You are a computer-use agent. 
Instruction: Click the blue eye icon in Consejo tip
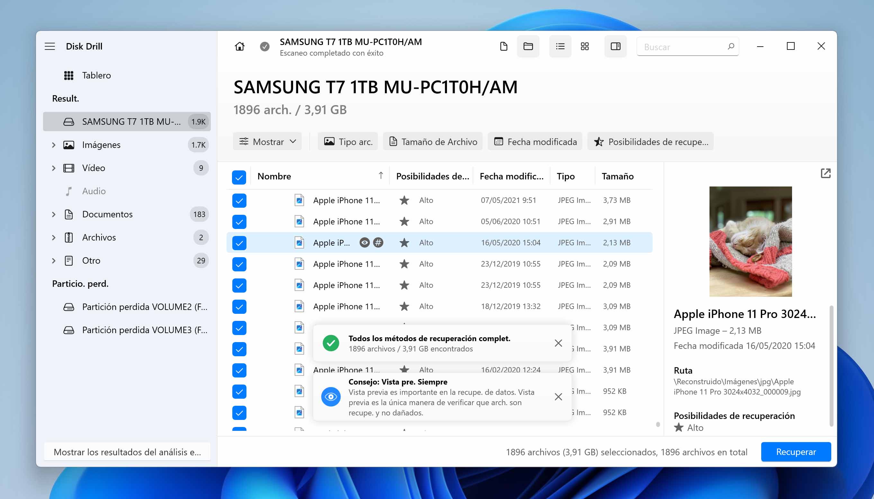tap(331, 397)
